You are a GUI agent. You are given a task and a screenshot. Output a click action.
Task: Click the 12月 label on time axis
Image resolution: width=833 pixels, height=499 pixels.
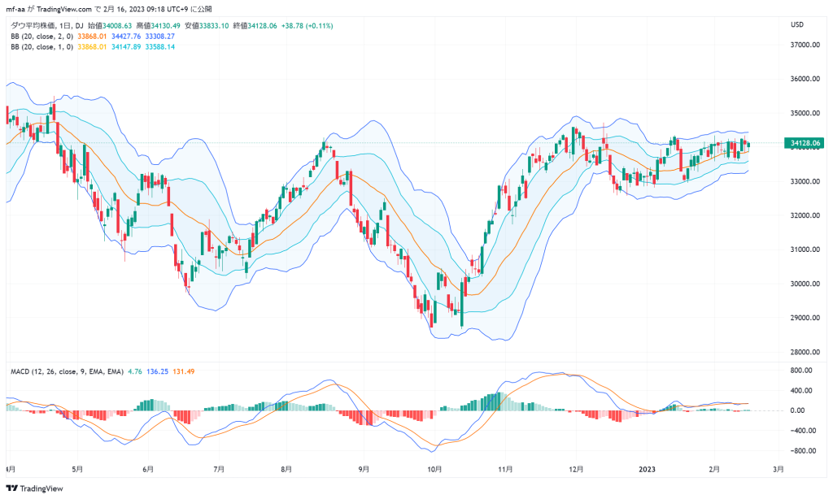pyautogui.click(x=576, y=469)
